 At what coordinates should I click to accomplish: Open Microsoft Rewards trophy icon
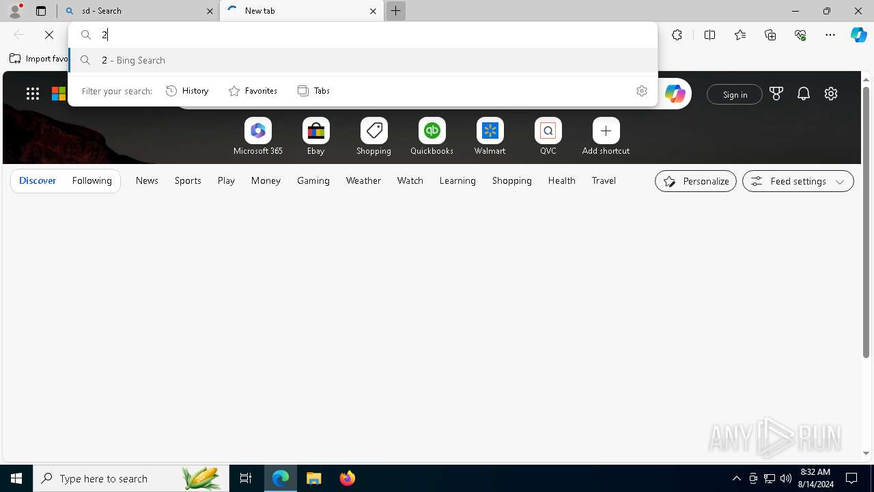[776, 94]
